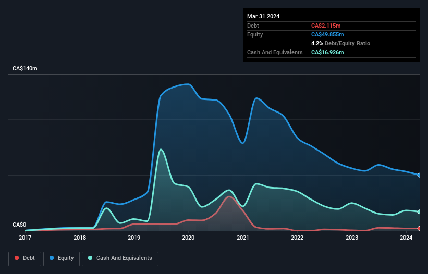Click the teal dot in Cash legend
428x274 pixels.
(90, 258)
